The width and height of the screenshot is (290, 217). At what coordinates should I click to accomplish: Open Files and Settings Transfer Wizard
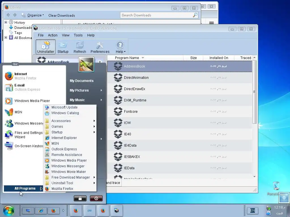[23, 135]
